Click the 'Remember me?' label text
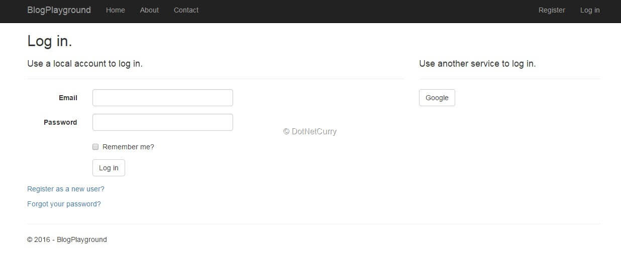621x264 pixels. [x=128, y=147]
